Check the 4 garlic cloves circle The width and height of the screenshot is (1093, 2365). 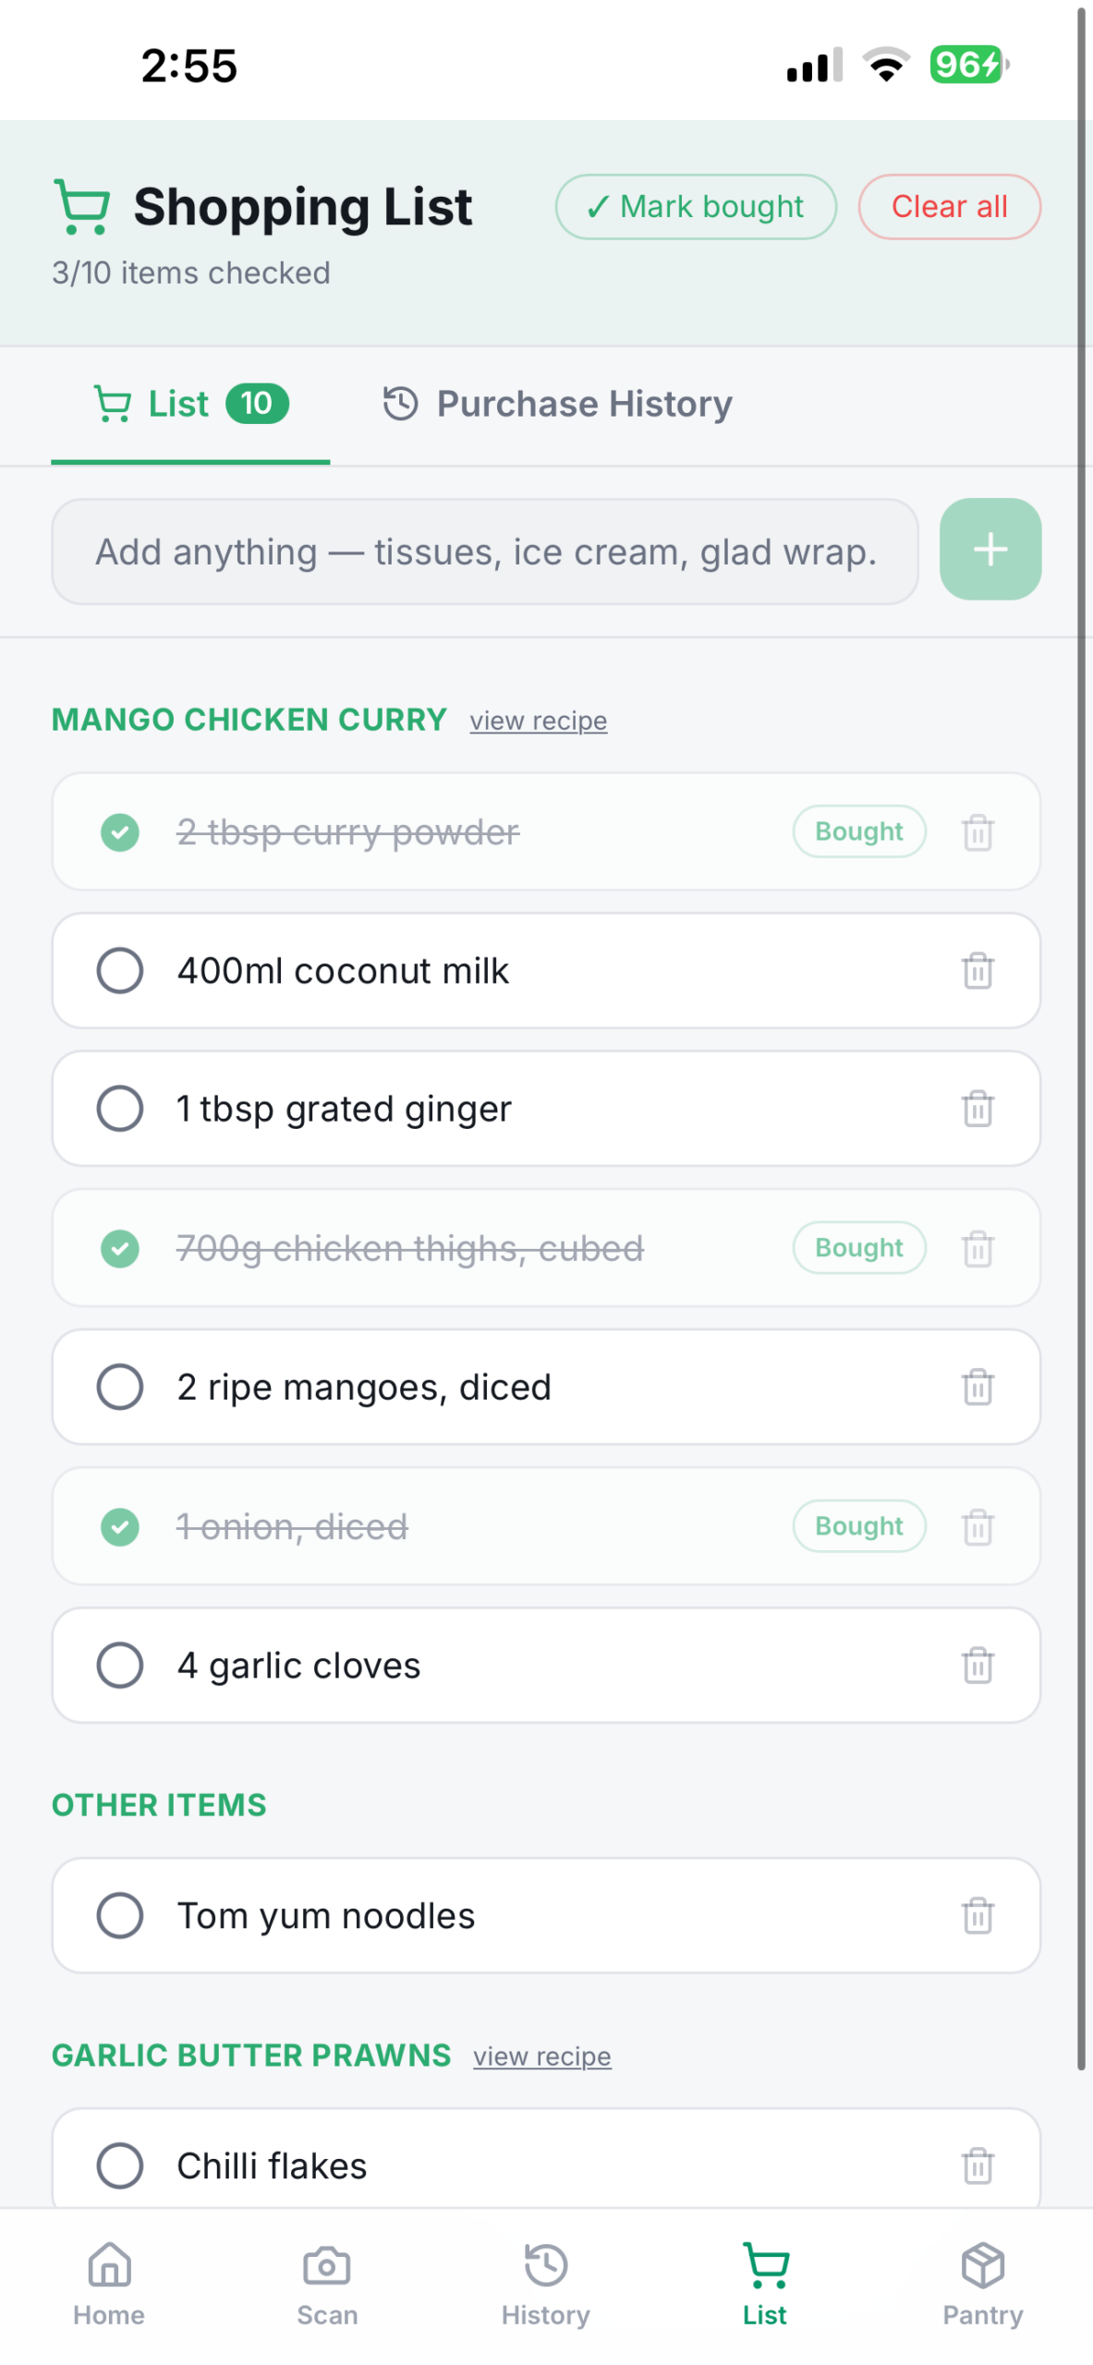point(120,1665)
